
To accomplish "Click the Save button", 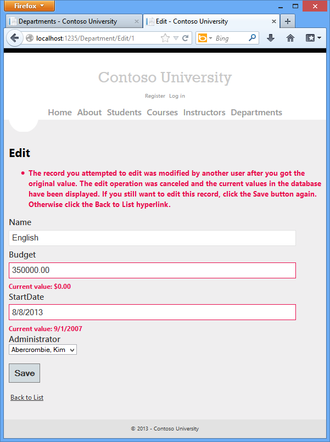I will pyautogui.click(x=24, y=373).
